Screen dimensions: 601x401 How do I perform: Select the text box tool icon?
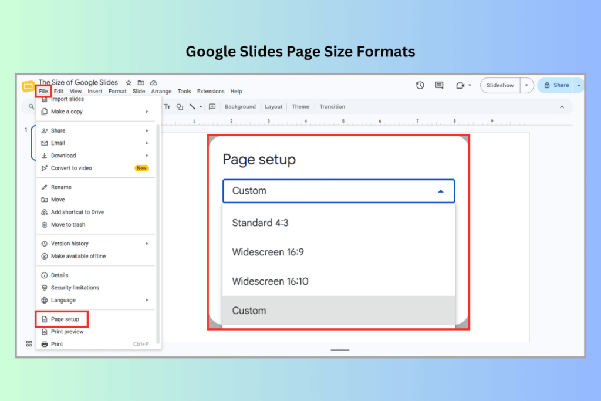click(x=167, y=107)
